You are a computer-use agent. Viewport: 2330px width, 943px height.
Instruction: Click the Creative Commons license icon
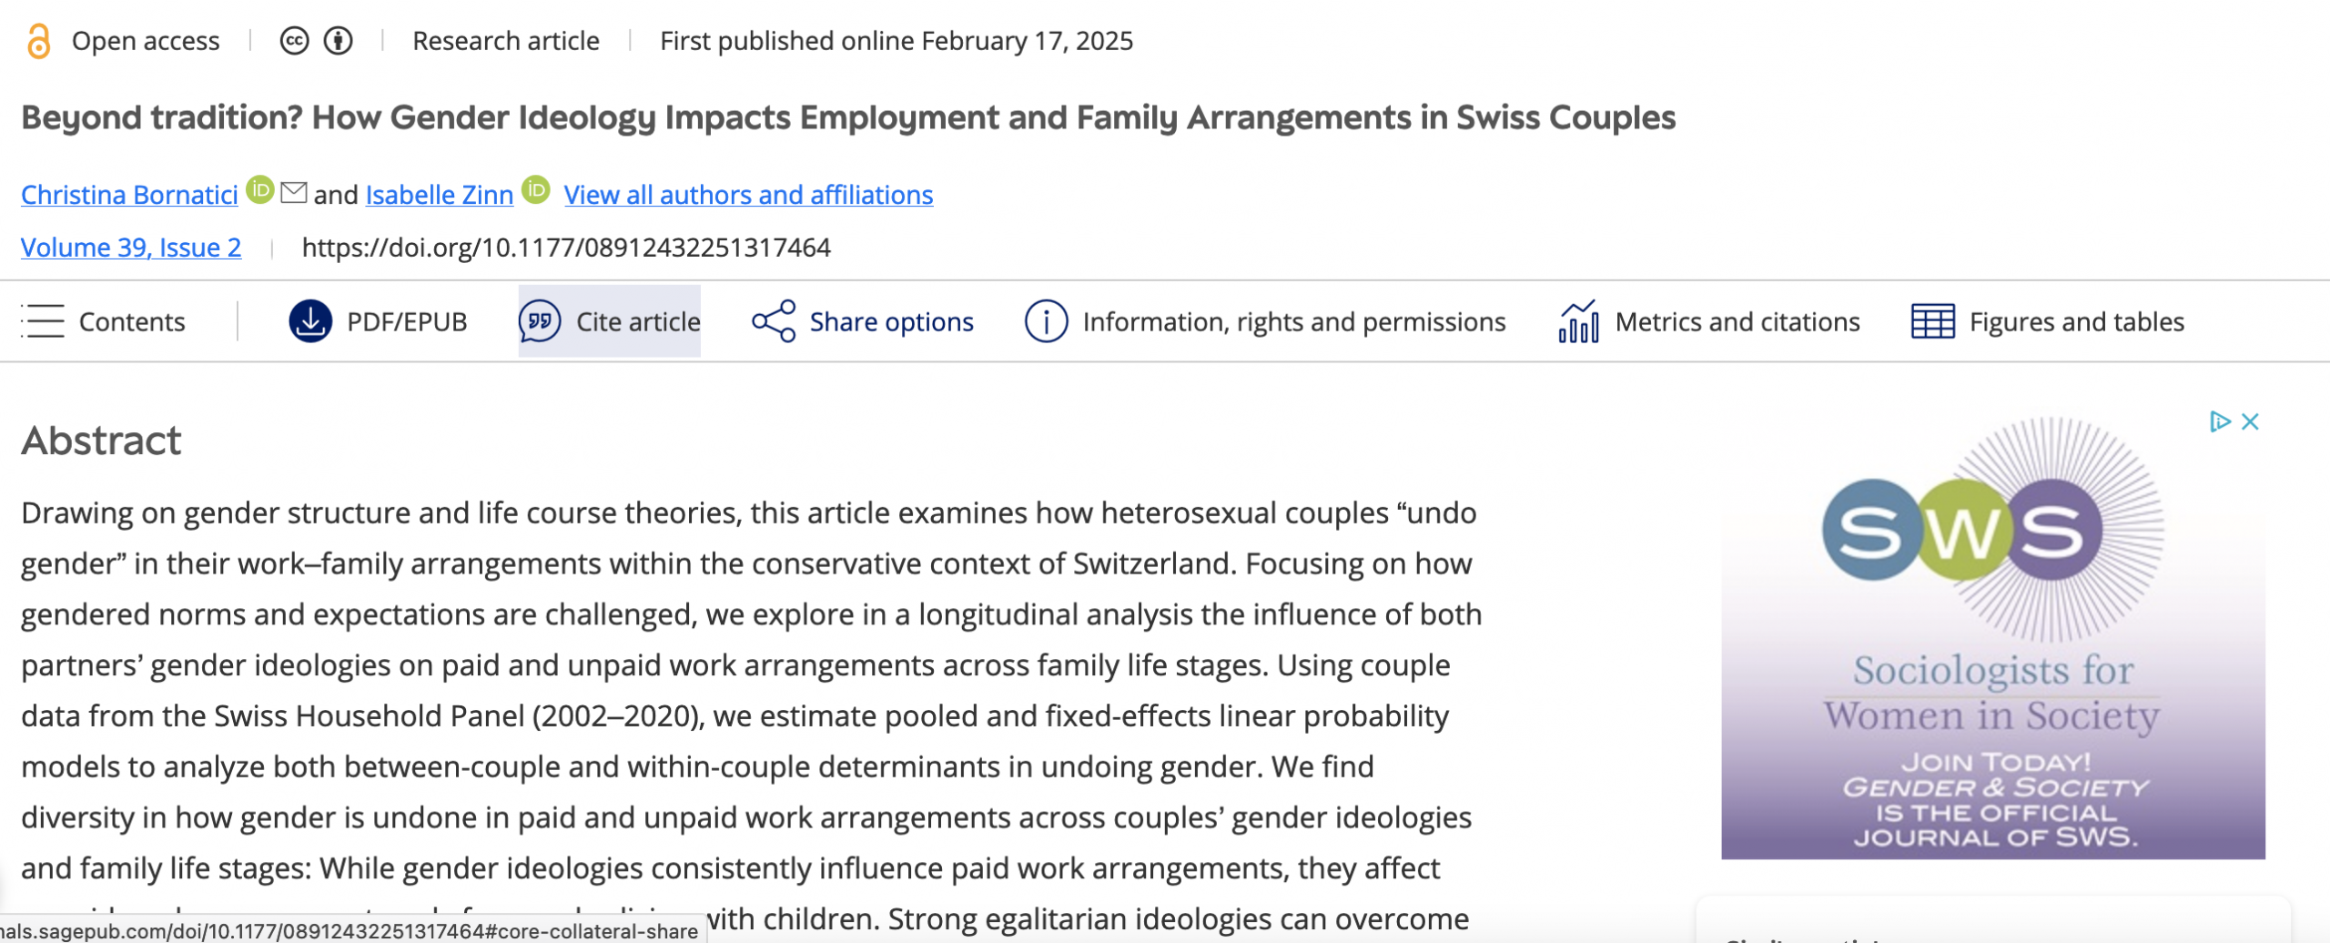[294, 41]
